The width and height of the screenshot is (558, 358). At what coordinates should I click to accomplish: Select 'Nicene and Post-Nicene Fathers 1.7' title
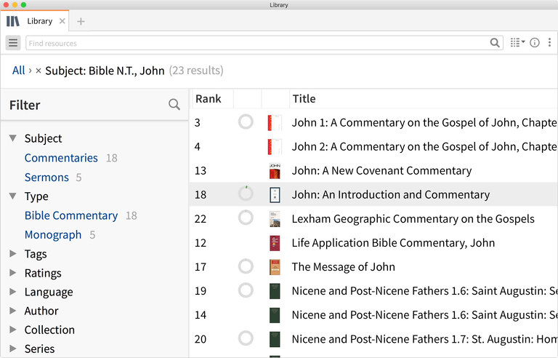point(424,339)
